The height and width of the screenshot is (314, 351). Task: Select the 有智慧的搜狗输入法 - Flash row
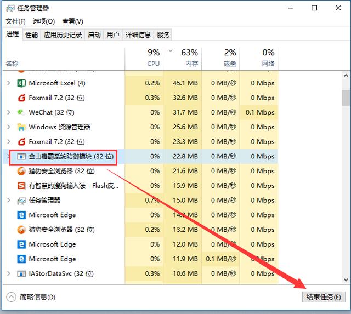pyautogui.click(x=140, y=186)
